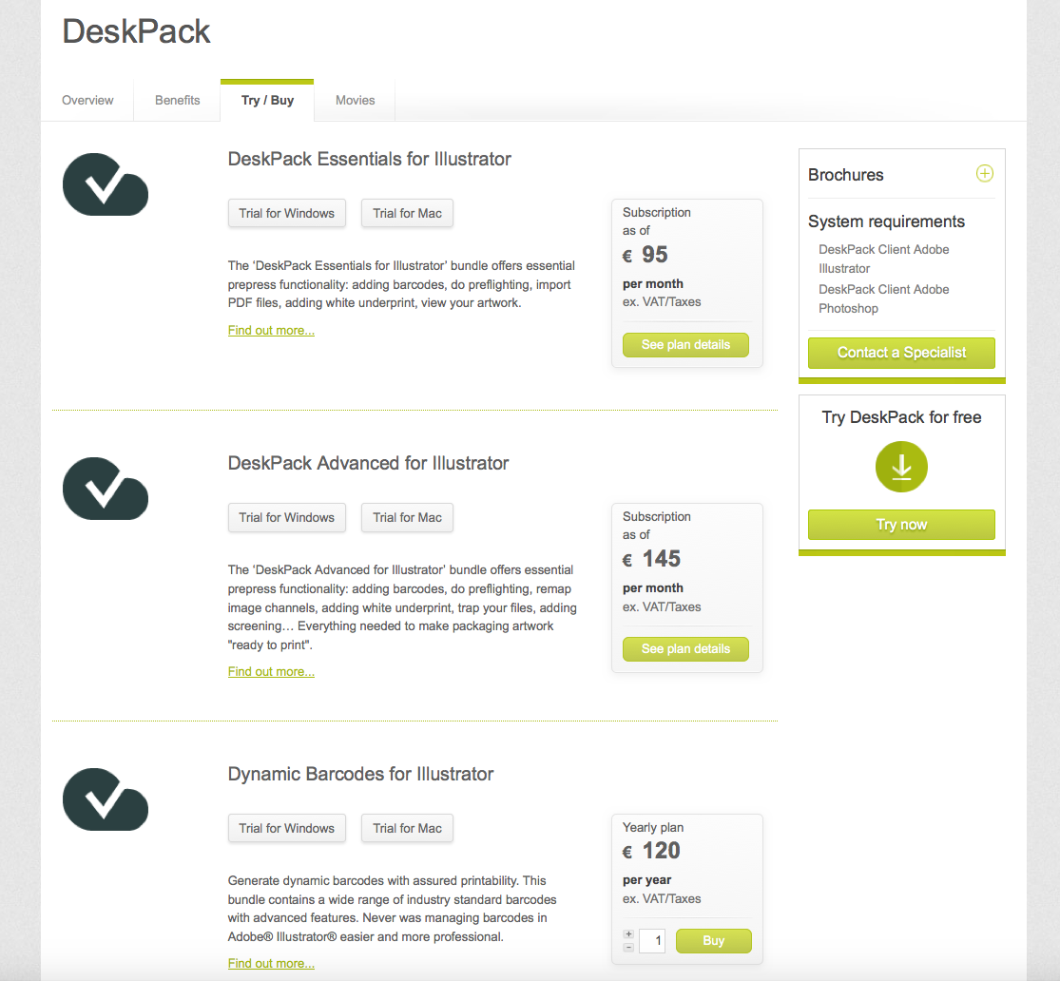
Task: Click the increment plus on the Buy quantity stepper
Action: (x=627, y=933)
